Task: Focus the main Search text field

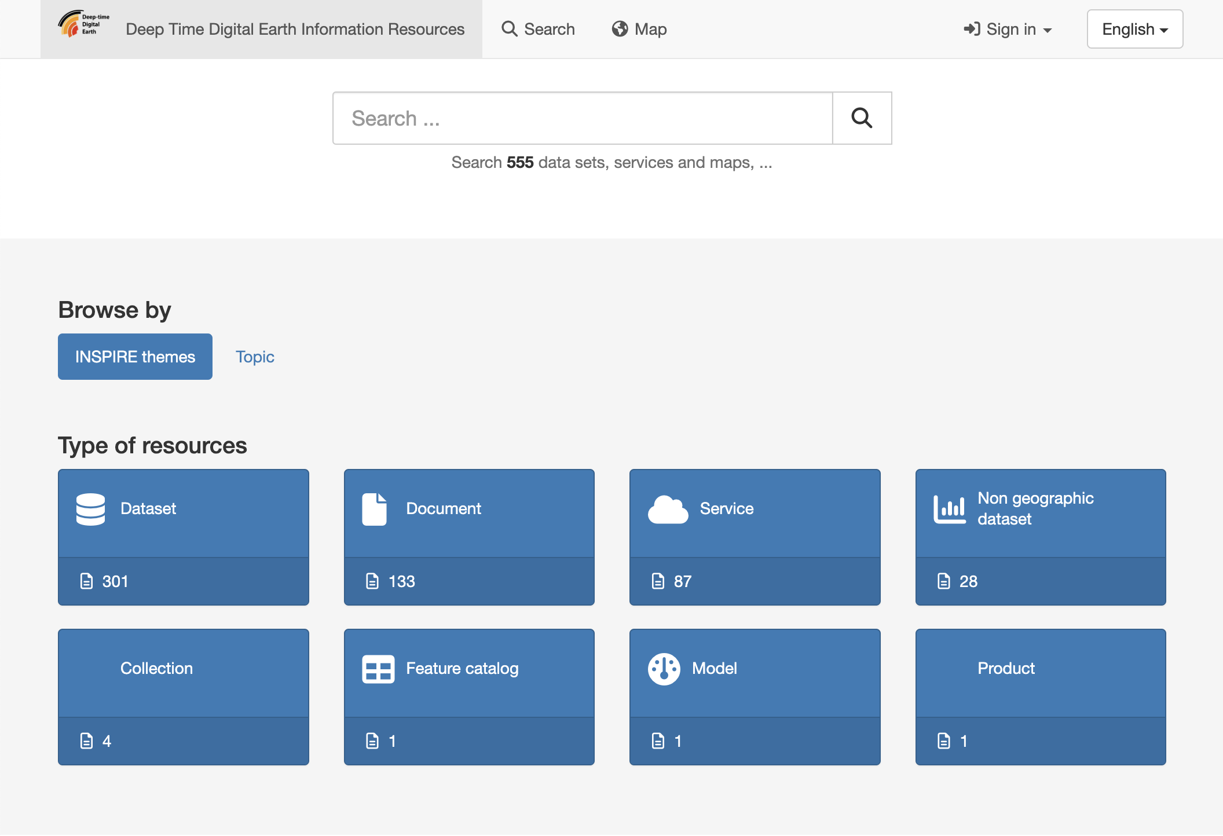Action: point(582,118)
